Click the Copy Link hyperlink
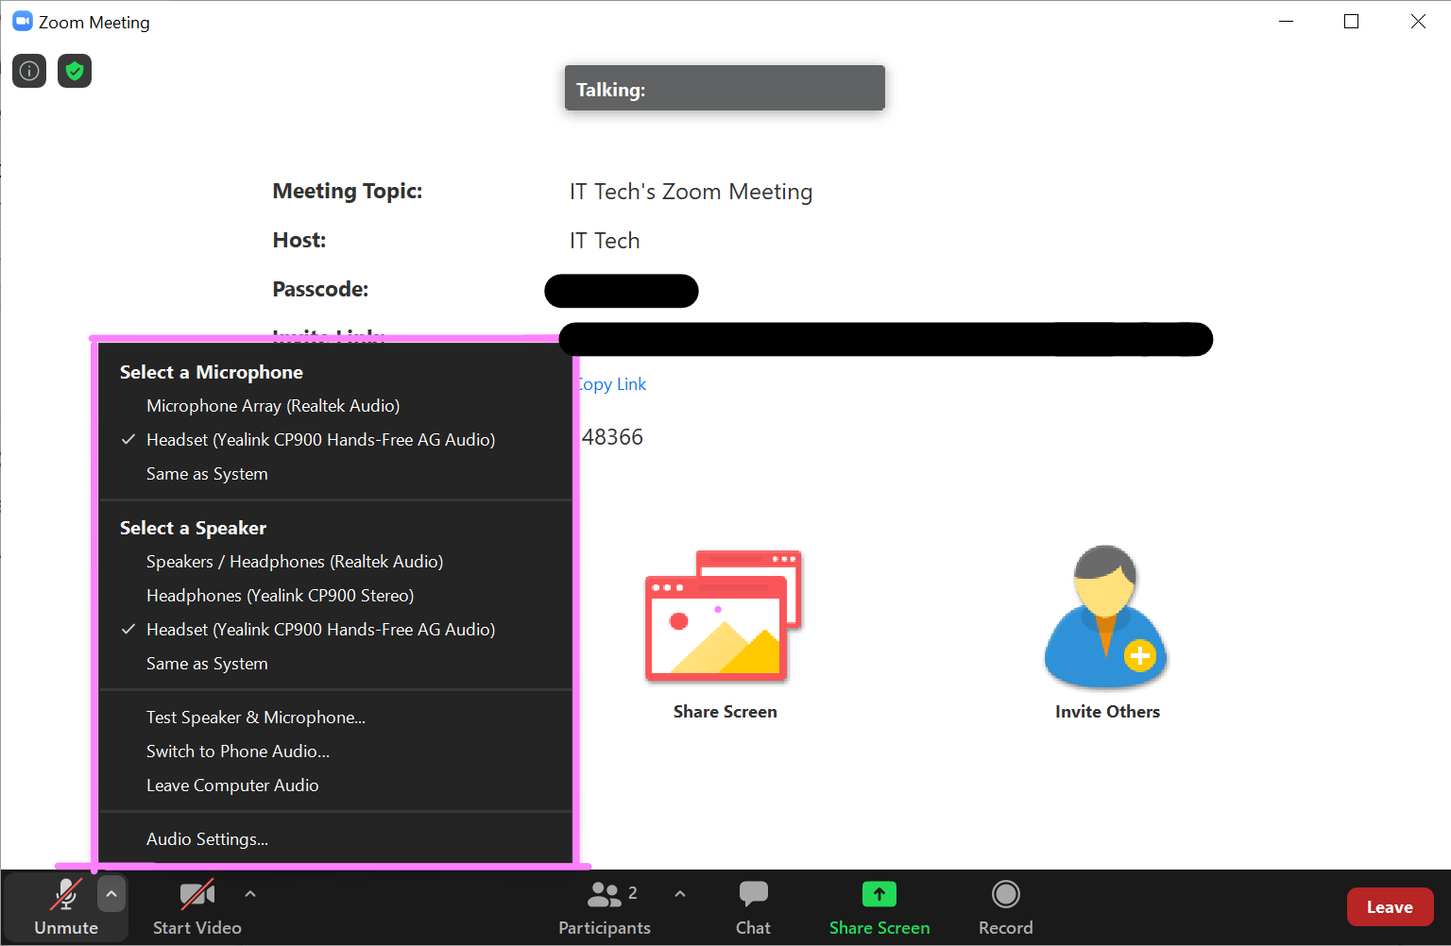This screenshot has width=1451, height=946. (x=612, y=384)
